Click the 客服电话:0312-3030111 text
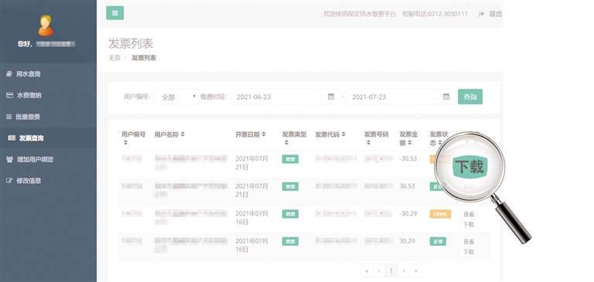 point(435,14)
